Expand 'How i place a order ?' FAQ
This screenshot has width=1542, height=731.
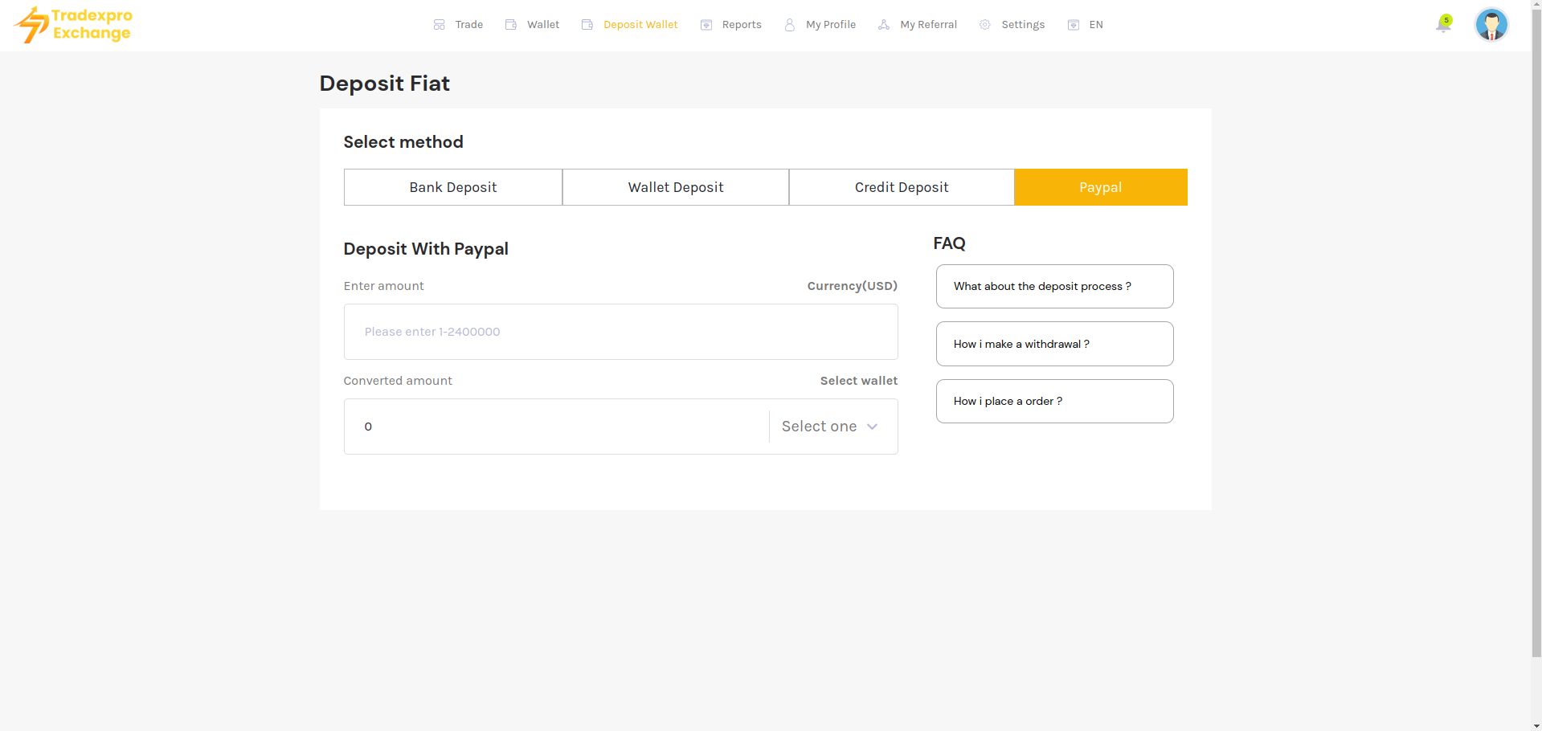pos(1054,402)
